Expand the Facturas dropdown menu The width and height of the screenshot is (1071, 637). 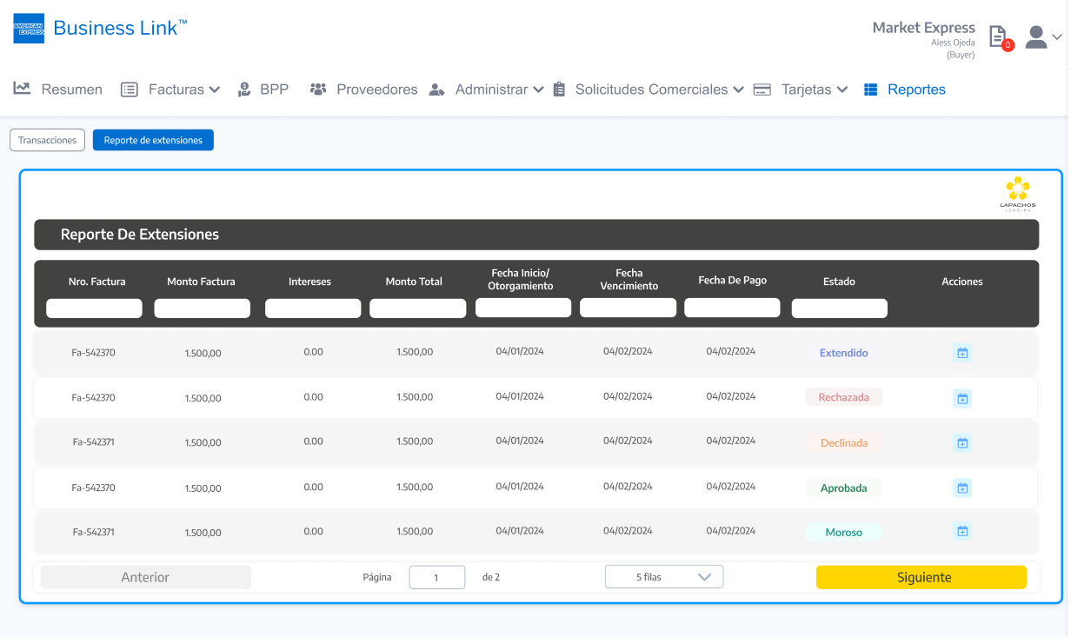[170, 90]
